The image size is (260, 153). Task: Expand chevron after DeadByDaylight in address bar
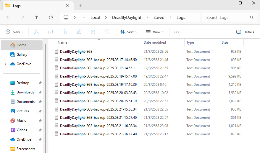pyautogui.click(x=147, y=17)
